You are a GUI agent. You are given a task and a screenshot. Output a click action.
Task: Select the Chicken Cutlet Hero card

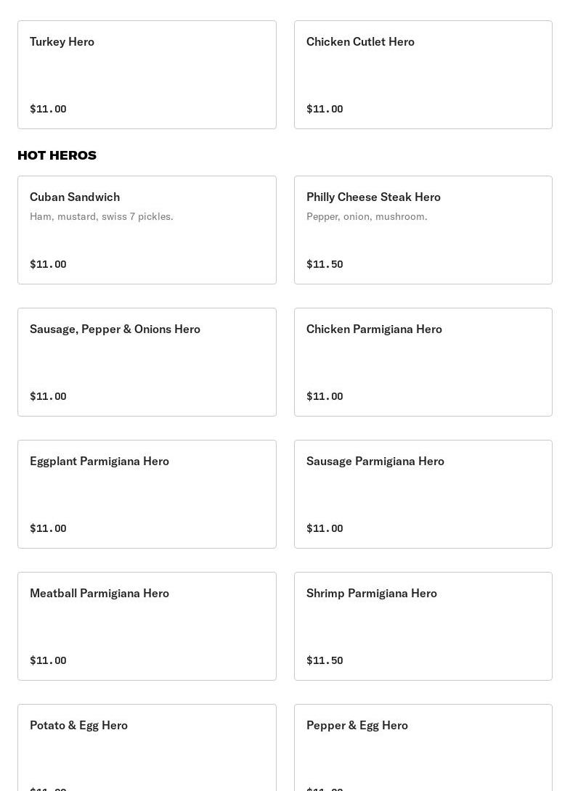pyautogui.click(x=423, y=74)
